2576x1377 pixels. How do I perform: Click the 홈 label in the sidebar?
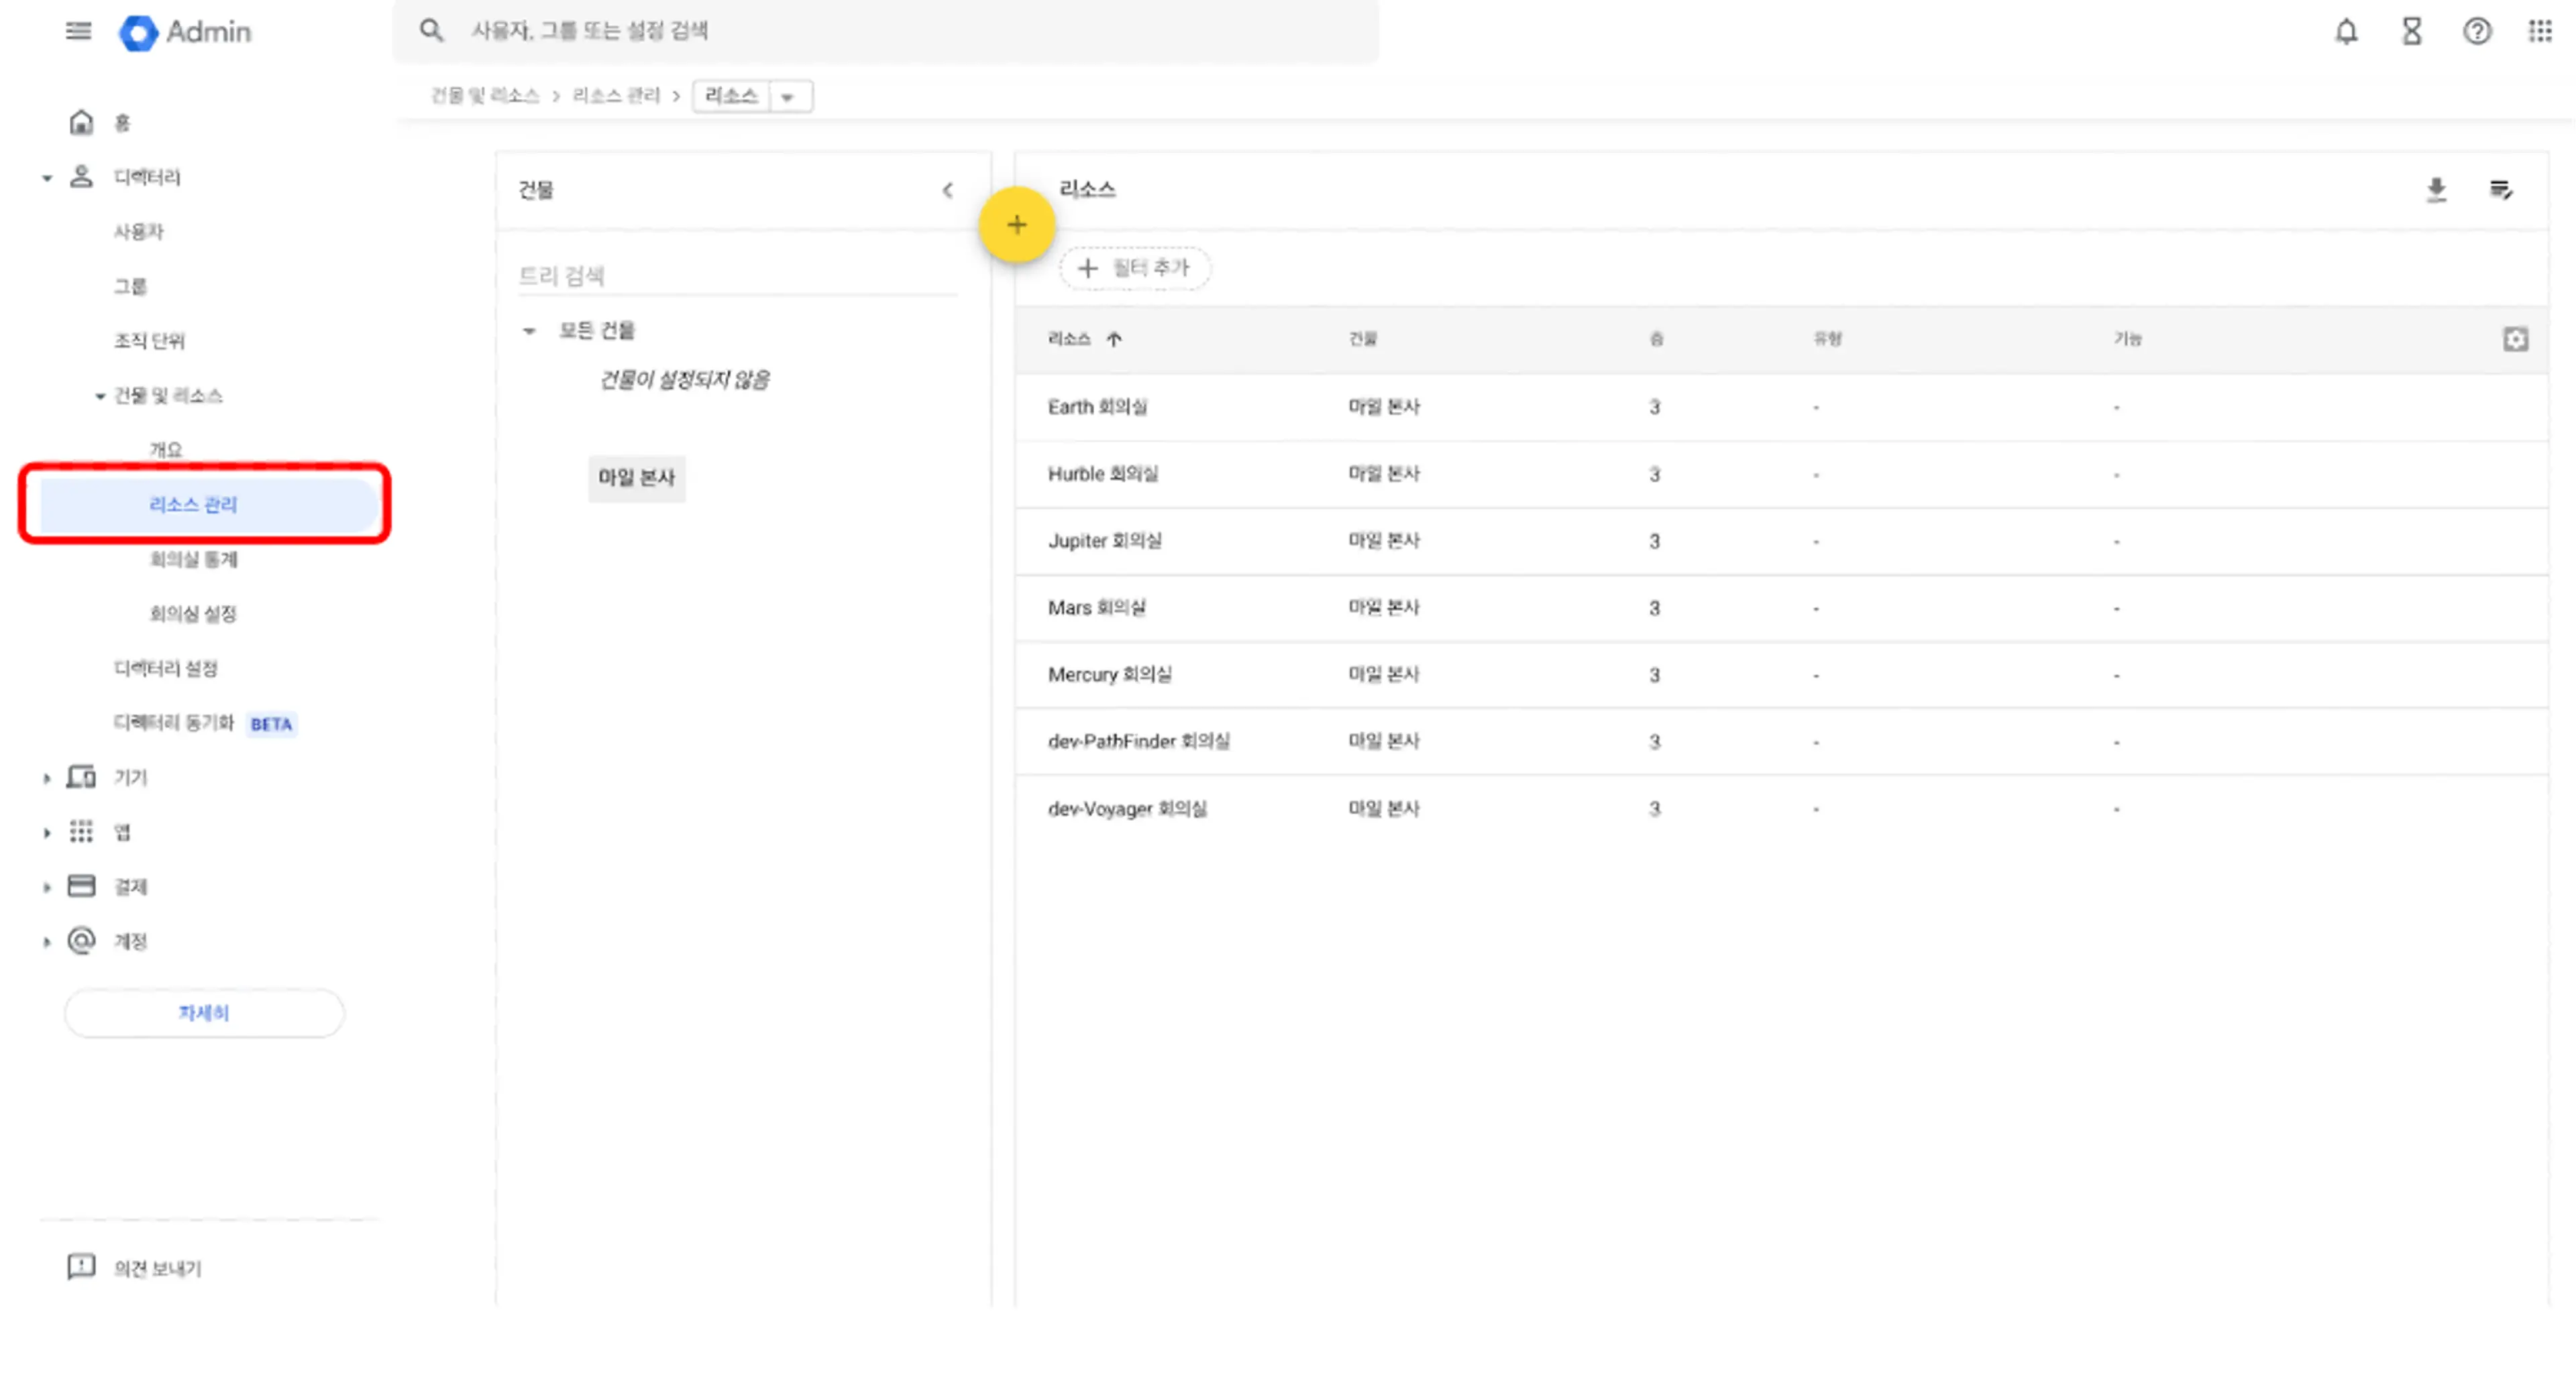coord(122,123)
